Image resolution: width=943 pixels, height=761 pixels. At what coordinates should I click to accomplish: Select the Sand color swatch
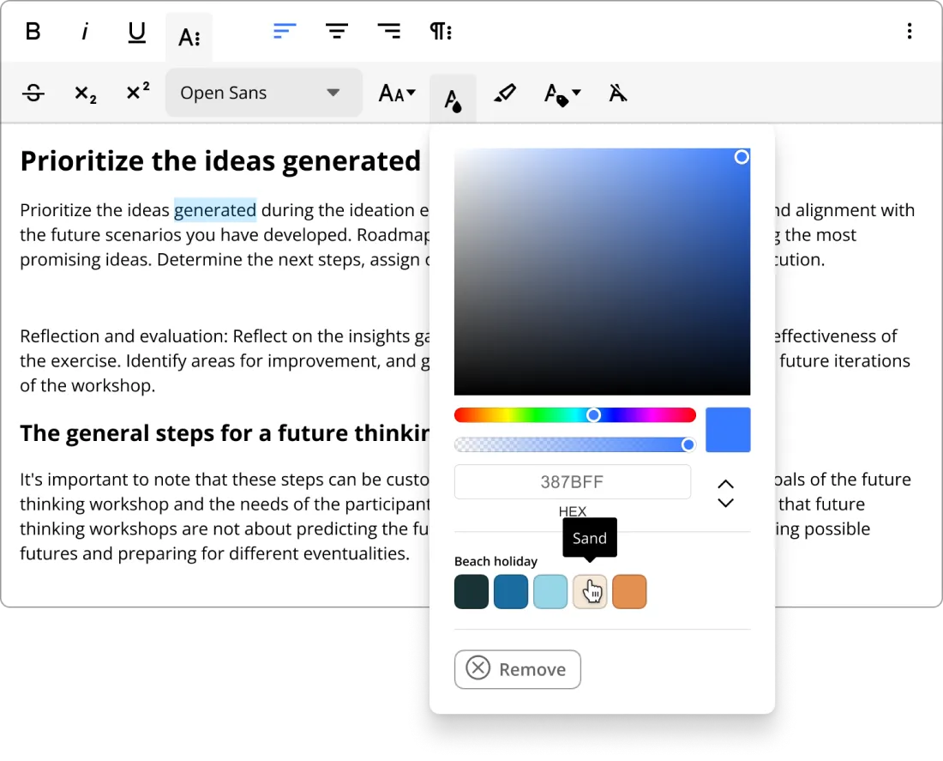pos(590,592)
